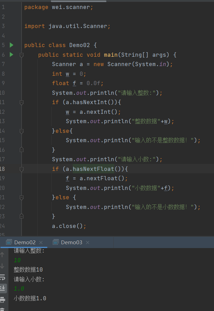
Task: Click 'a.nextFloat()' on line 19
Action: pos(102,179)
